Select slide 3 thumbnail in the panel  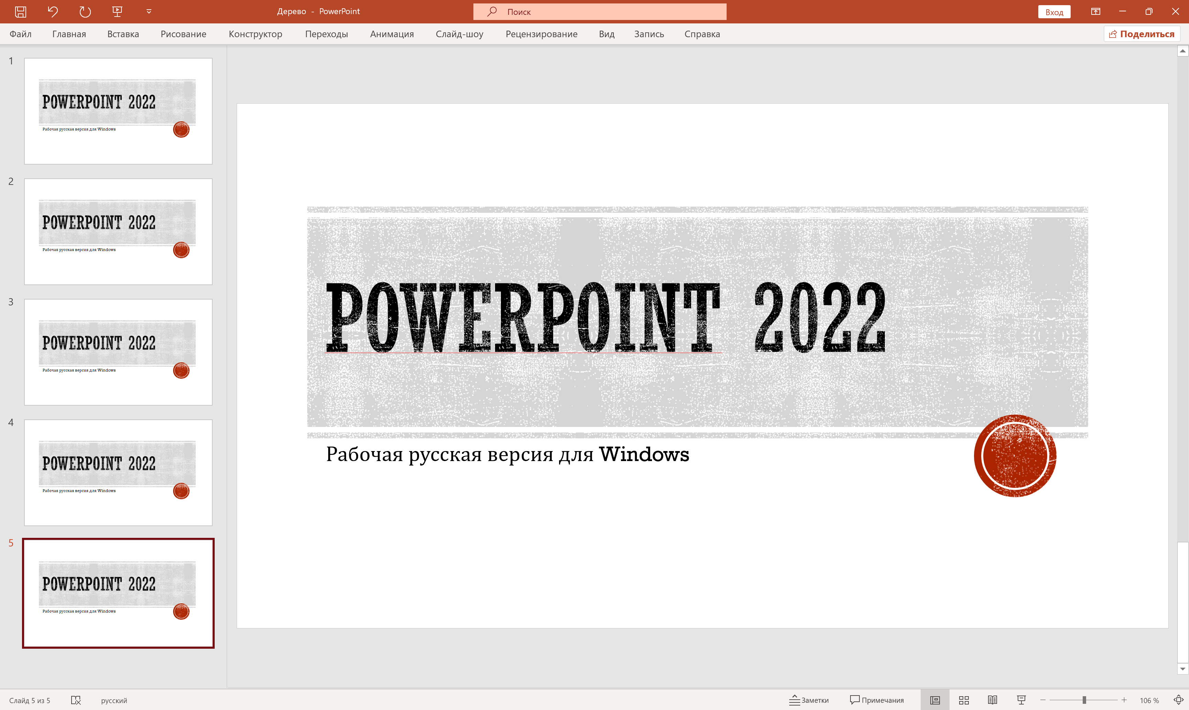(118, 352)
